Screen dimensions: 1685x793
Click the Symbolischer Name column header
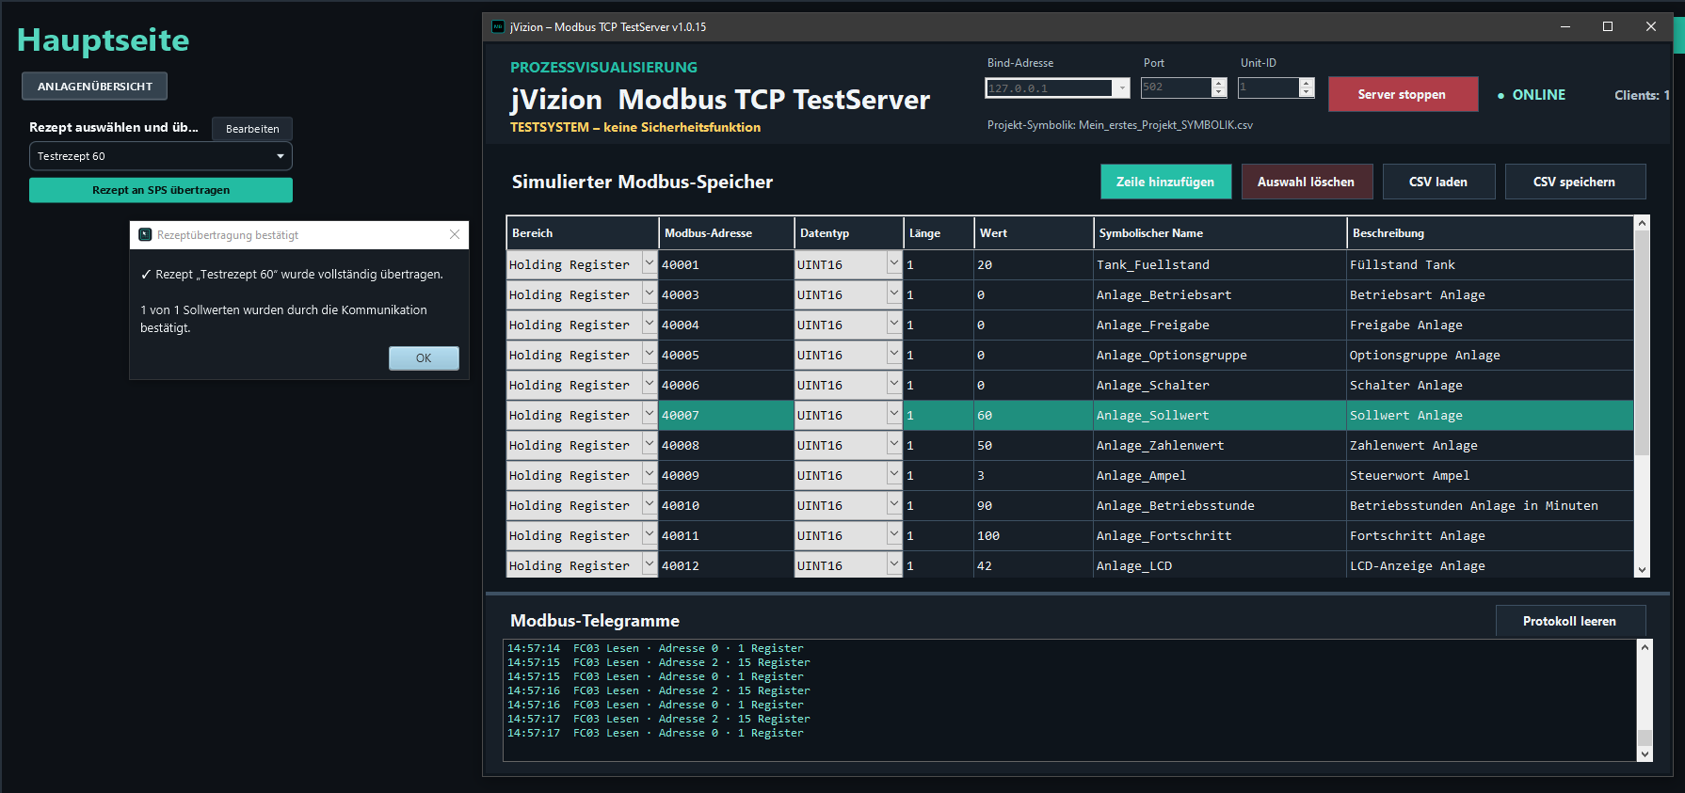[1220, 232]
